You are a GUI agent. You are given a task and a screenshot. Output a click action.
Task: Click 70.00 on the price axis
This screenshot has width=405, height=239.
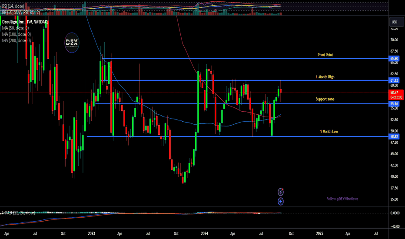pyautogui.click(x=394, y=40)
